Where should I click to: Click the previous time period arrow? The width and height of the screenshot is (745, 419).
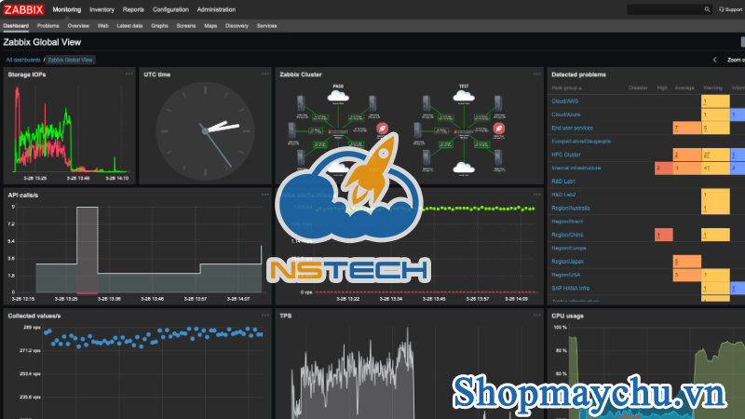pyautogui.click(x=714, y=60)
